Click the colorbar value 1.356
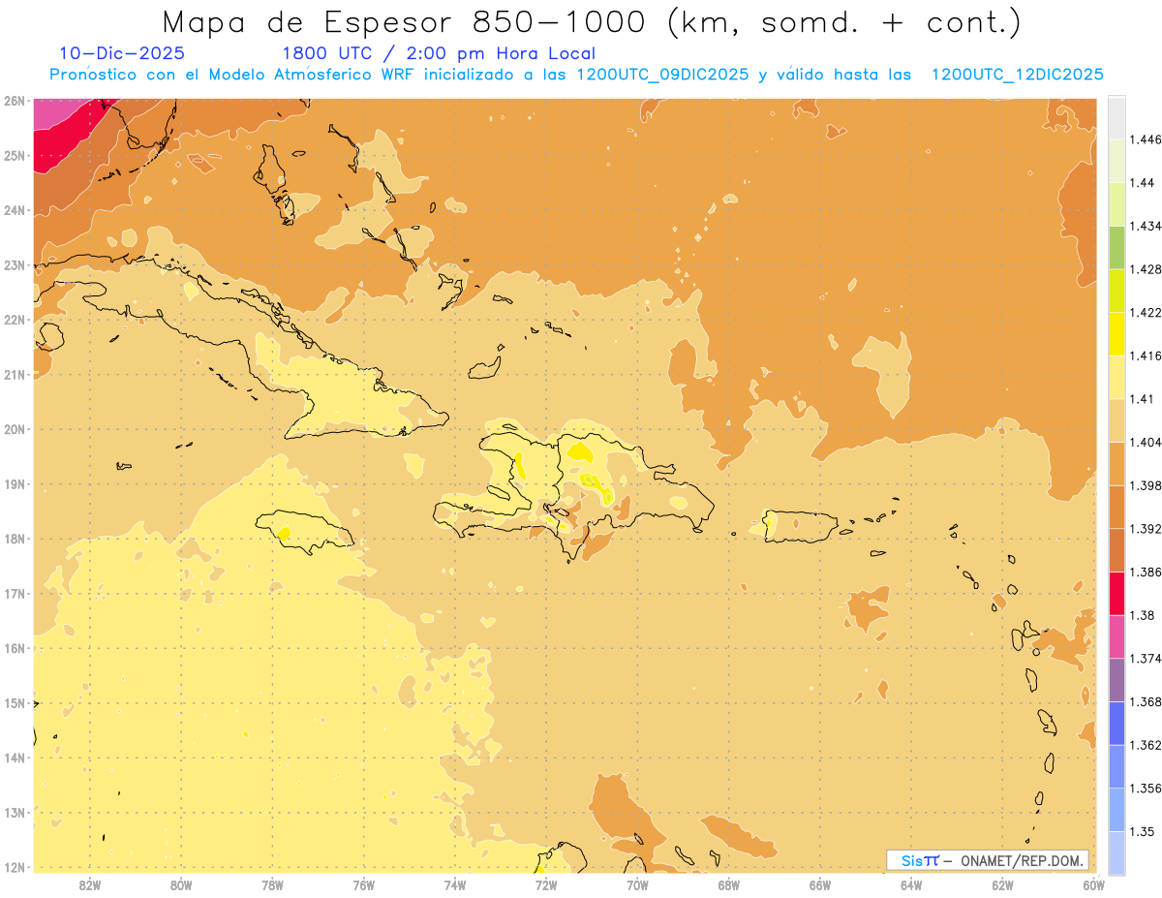Screen dimensions: 1162x898 pos(1146,789)
